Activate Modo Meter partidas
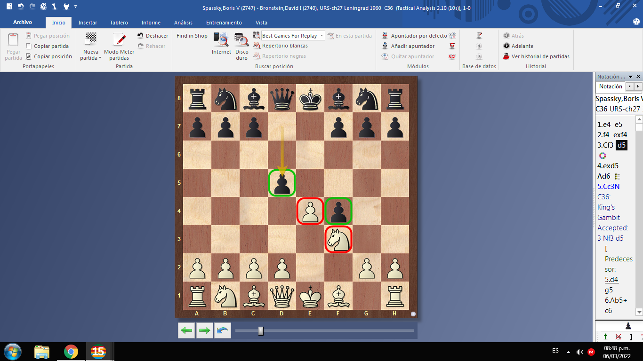Screen dimensions: 643x361 click(119, 46)
